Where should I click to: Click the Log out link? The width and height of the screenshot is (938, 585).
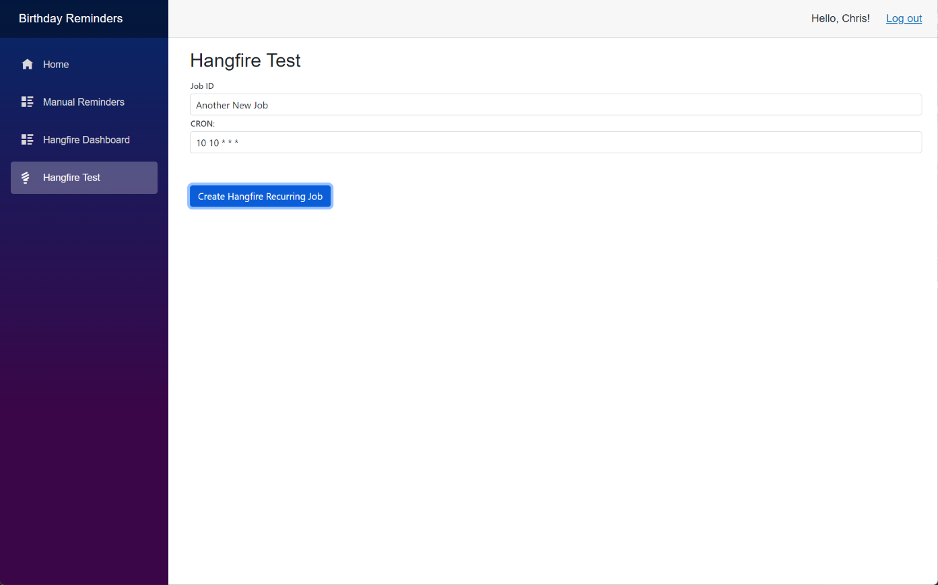[x=904, y=18]
